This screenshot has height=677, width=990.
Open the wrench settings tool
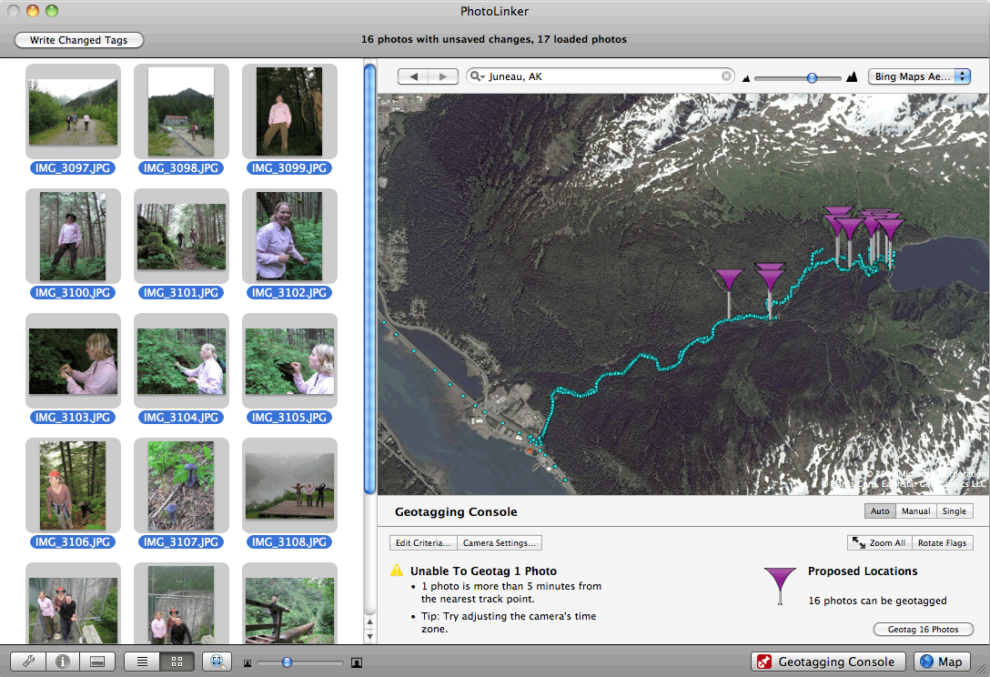coord(28,662)
